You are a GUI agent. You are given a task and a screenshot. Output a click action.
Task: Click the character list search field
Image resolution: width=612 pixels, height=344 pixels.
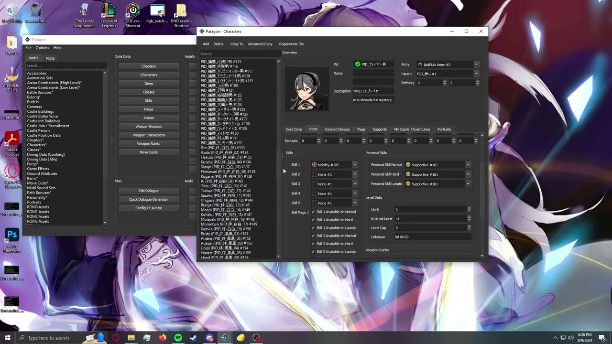[x=239, y=54]
